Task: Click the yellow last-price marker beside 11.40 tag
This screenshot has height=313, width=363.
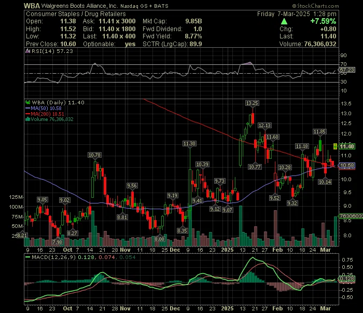Action: [335, 146]
